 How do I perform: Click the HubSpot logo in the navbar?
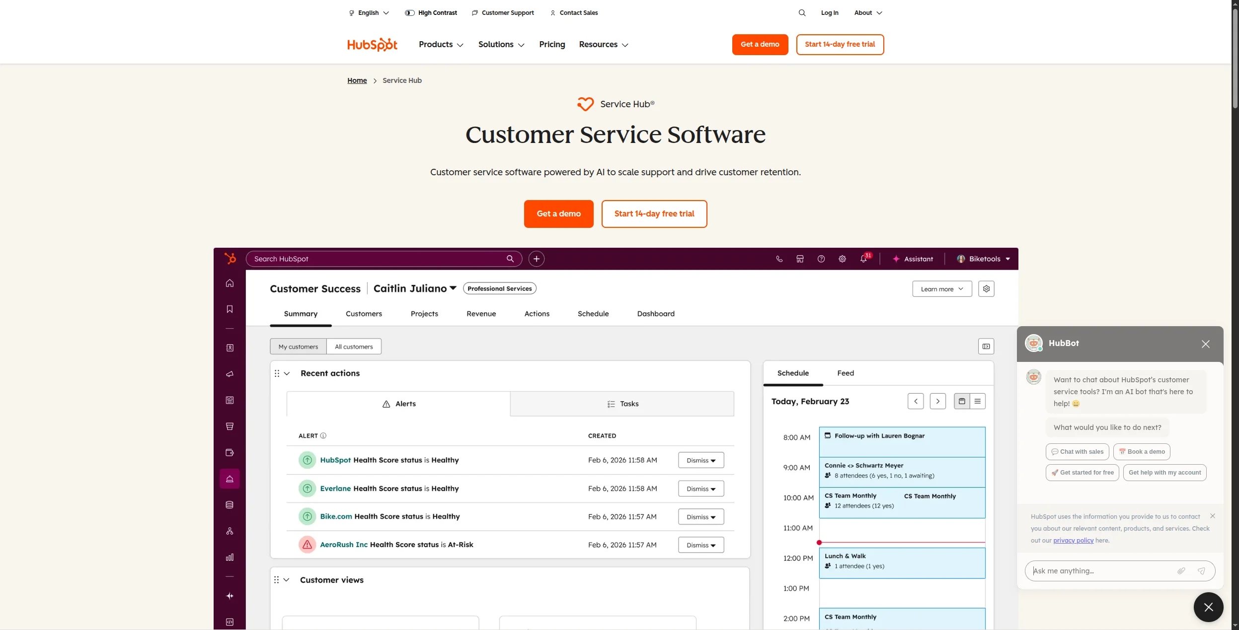(372, 45)
